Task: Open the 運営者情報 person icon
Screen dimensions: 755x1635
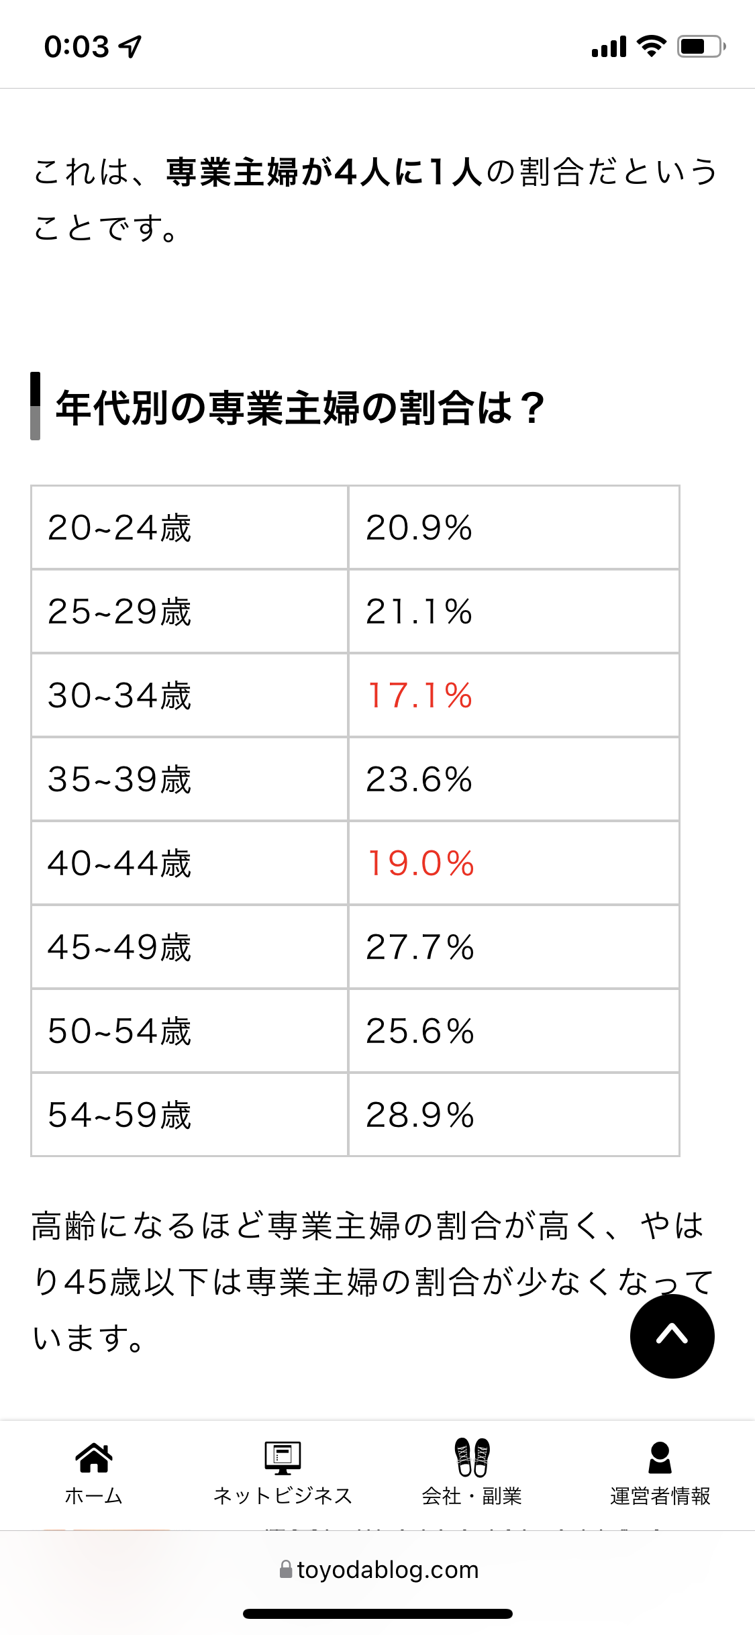Action: [x=660, y=1458]
